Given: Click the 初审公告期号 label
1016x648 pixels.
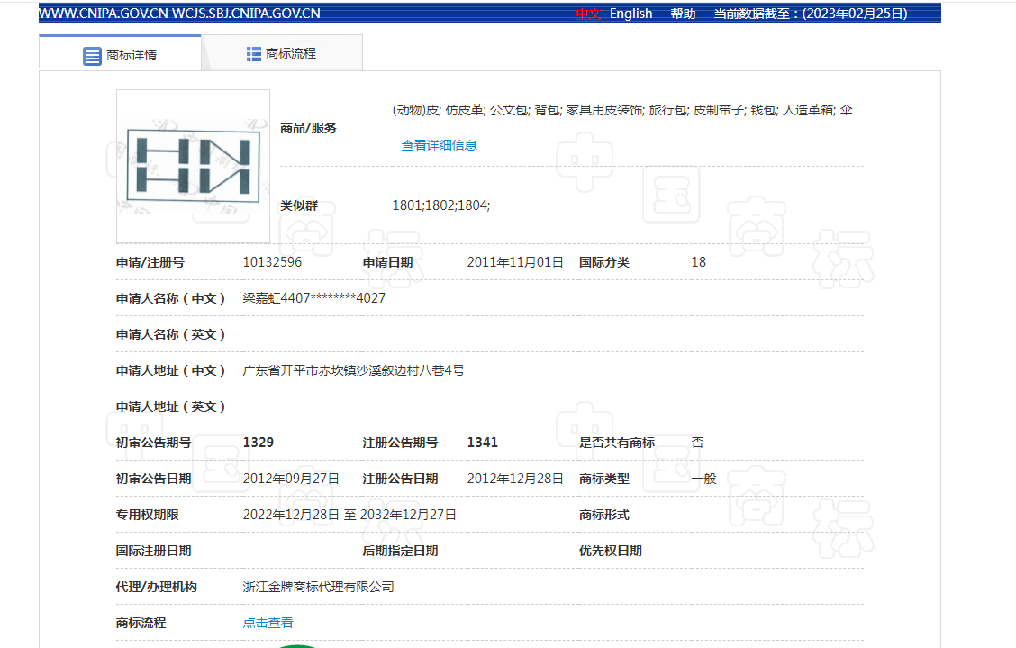Looking at the screenshot, I should (153, 443).
